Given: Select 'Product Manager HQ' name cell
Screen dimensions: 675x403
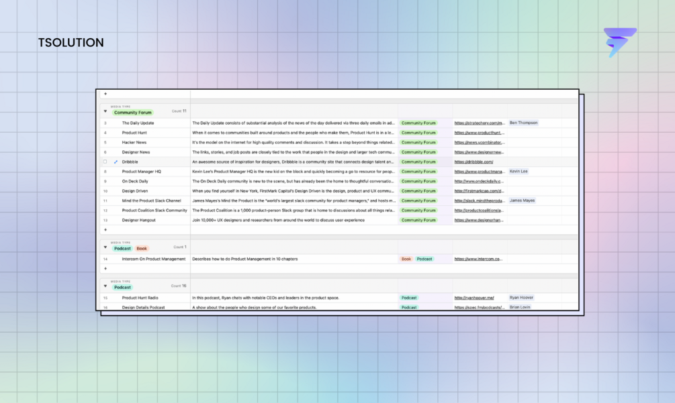Looking at the screenshot, I should (x=142, y=172).
